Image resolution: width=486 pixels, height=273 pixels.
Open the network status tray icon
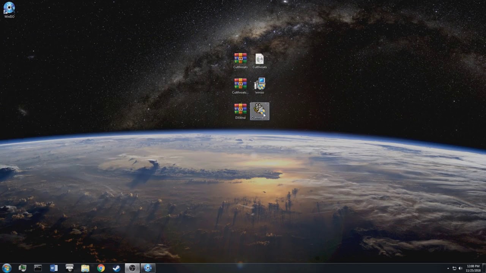coord(454,268)
